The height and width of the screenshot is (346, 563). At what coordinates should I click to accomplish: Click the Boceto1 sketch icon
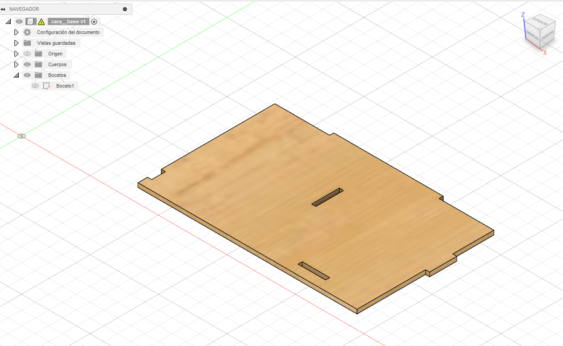(46, 86)
